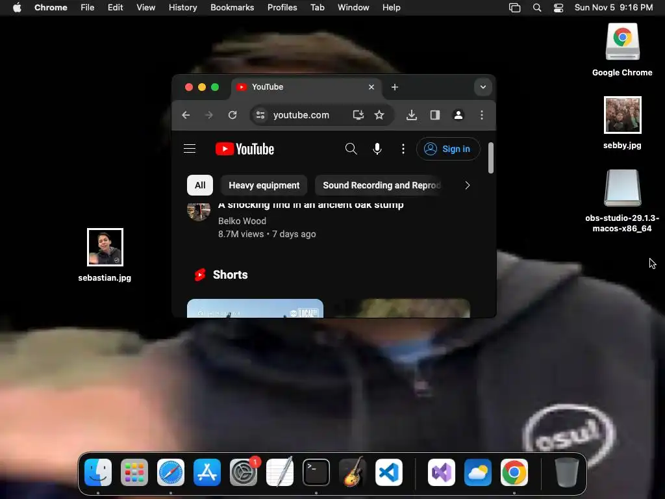Viewport: 665px width, 499px height.
Task: Reload the youtube.com page
Action: pyautogui.click(x=232, y=115)
